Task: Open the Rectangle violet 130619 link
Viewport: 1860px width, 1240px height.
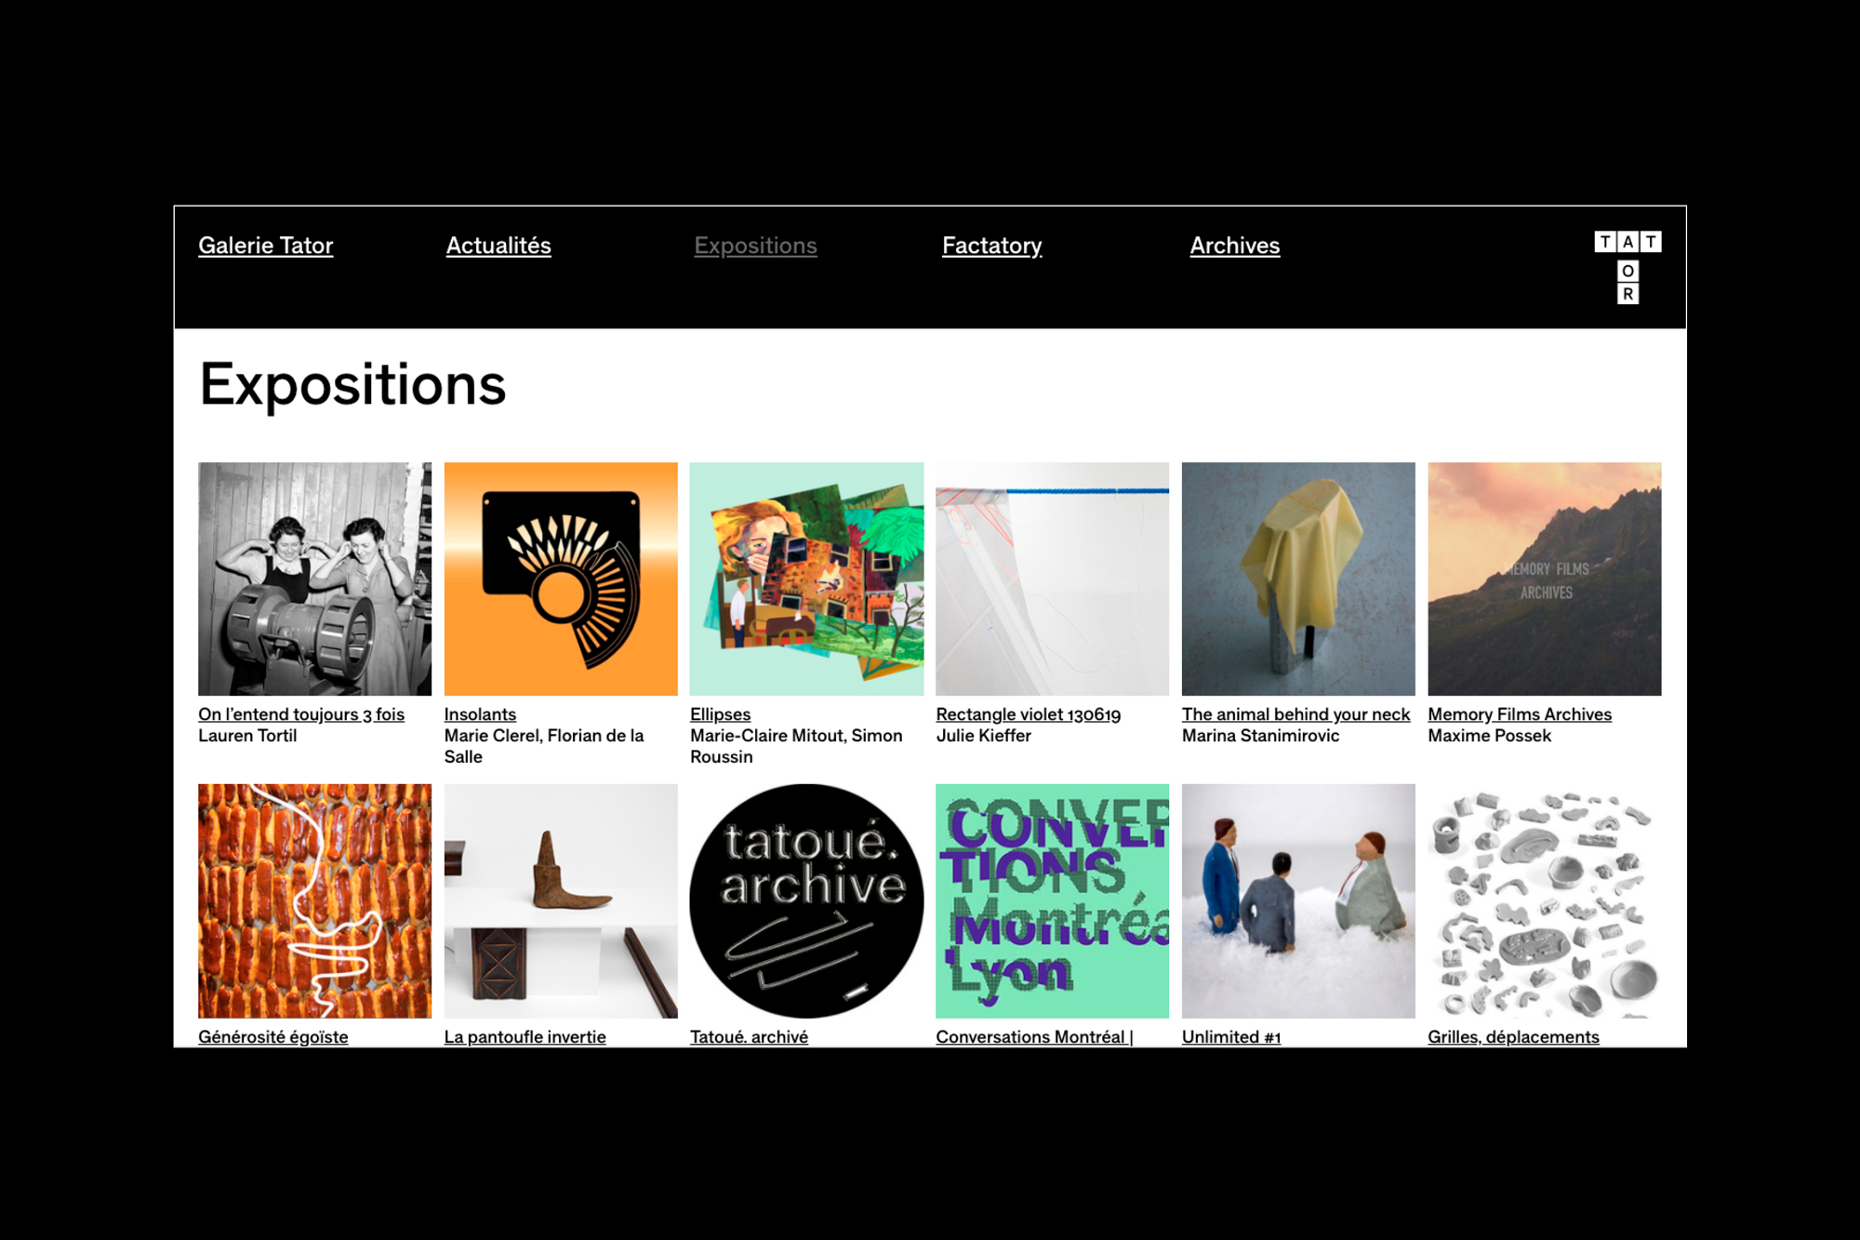Action: coord(1028,714)
